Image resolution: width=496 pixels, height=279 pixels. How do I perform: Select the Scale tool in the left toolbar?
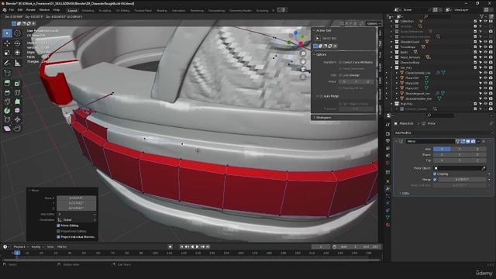(x=7, y=53)
